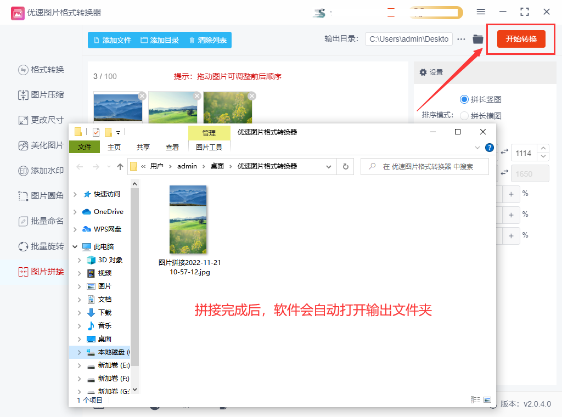Screen dimensions: 562x417
Task: Expand 快速访问 tree node
Action: pyautogui.click(x=75, y=194)
